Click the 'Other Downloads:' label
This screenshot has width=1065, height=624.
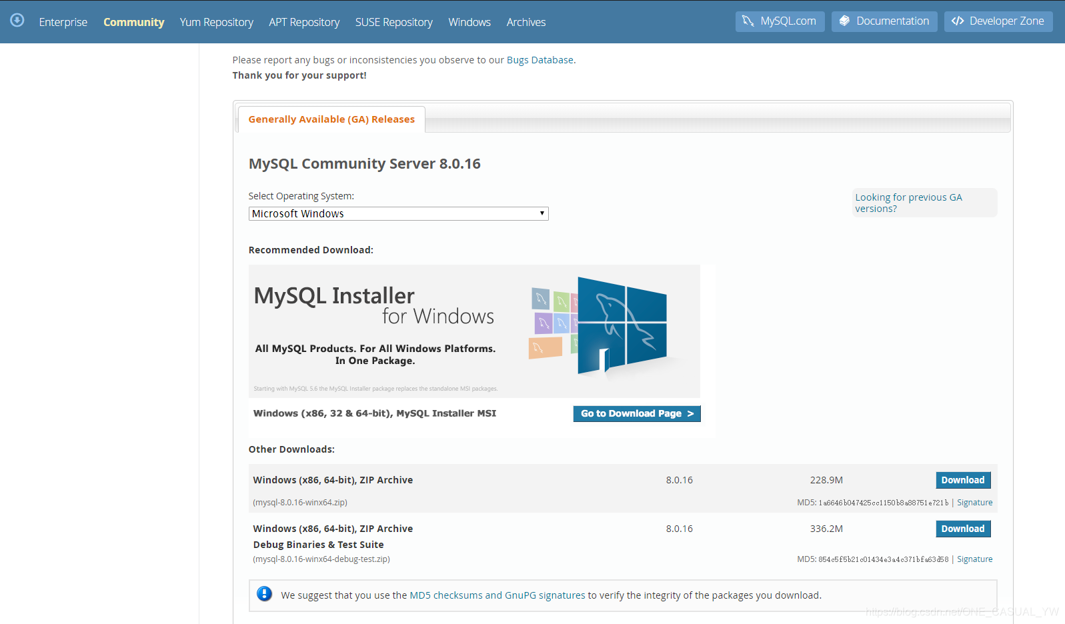point(291,449)
